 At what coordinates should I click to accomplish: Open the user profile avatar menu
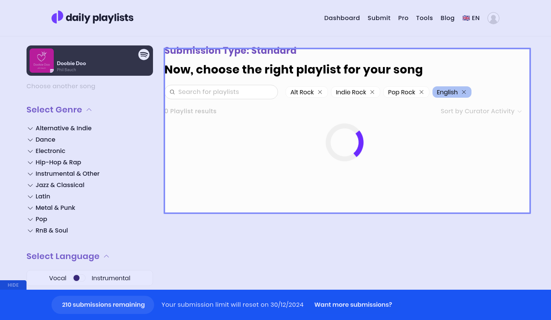493,18
